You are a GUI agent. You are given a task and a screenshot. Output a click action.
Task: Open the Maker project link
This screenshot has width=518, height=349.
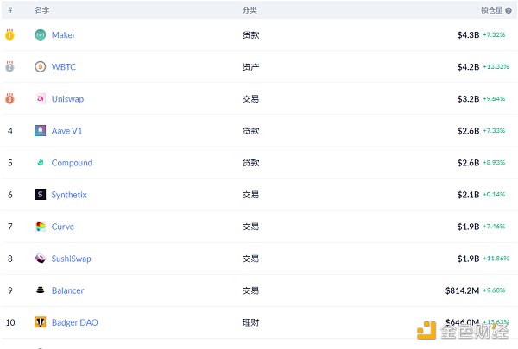click(x=63, y=35)
